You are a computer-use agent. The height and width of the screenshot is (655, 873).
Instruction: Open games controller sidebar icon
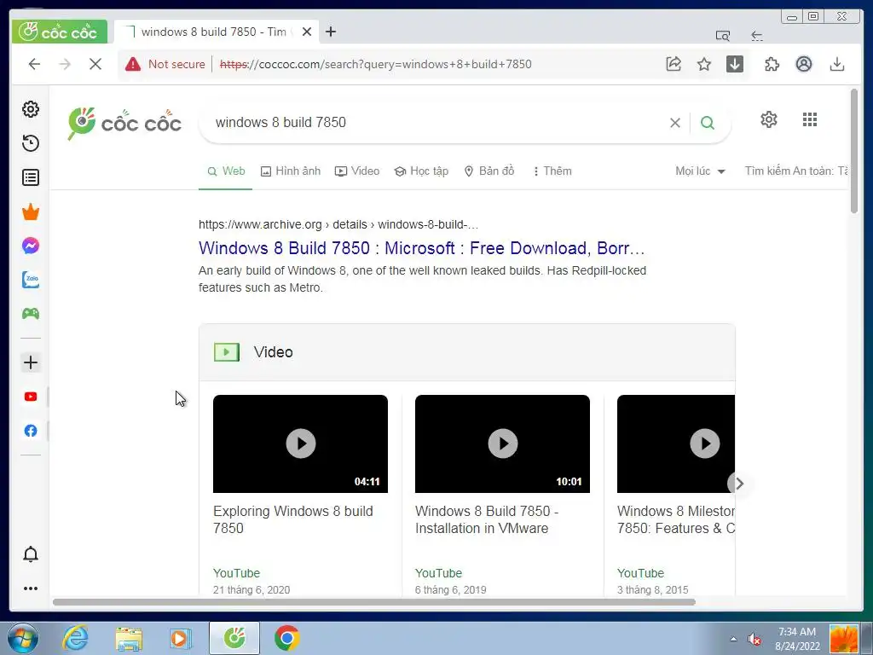(x=31, y=314)
